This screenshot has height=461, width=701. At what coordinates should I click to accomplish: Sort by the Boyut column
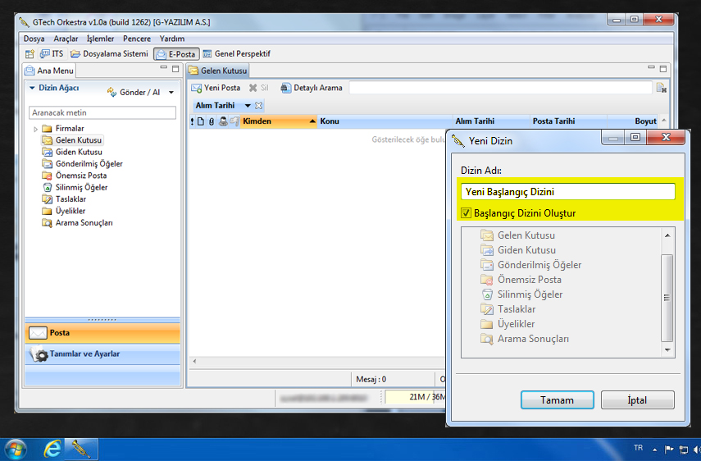633,121
